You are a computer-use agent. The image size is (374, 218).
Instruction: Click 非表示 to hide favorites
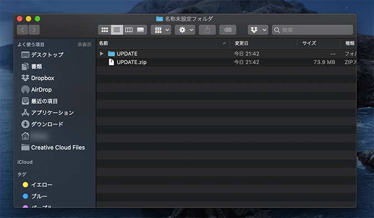click(84, 45)
